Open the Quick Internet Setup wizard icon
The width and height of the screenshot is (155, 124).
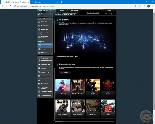pyautogui.click(x=39, y=15)
